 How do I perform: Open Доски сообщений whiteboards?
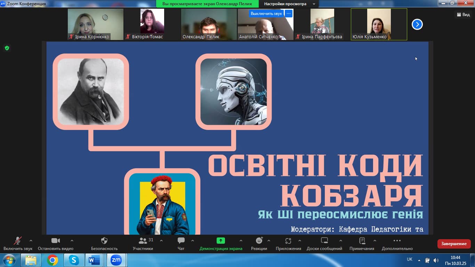click(x=324, y=243)
